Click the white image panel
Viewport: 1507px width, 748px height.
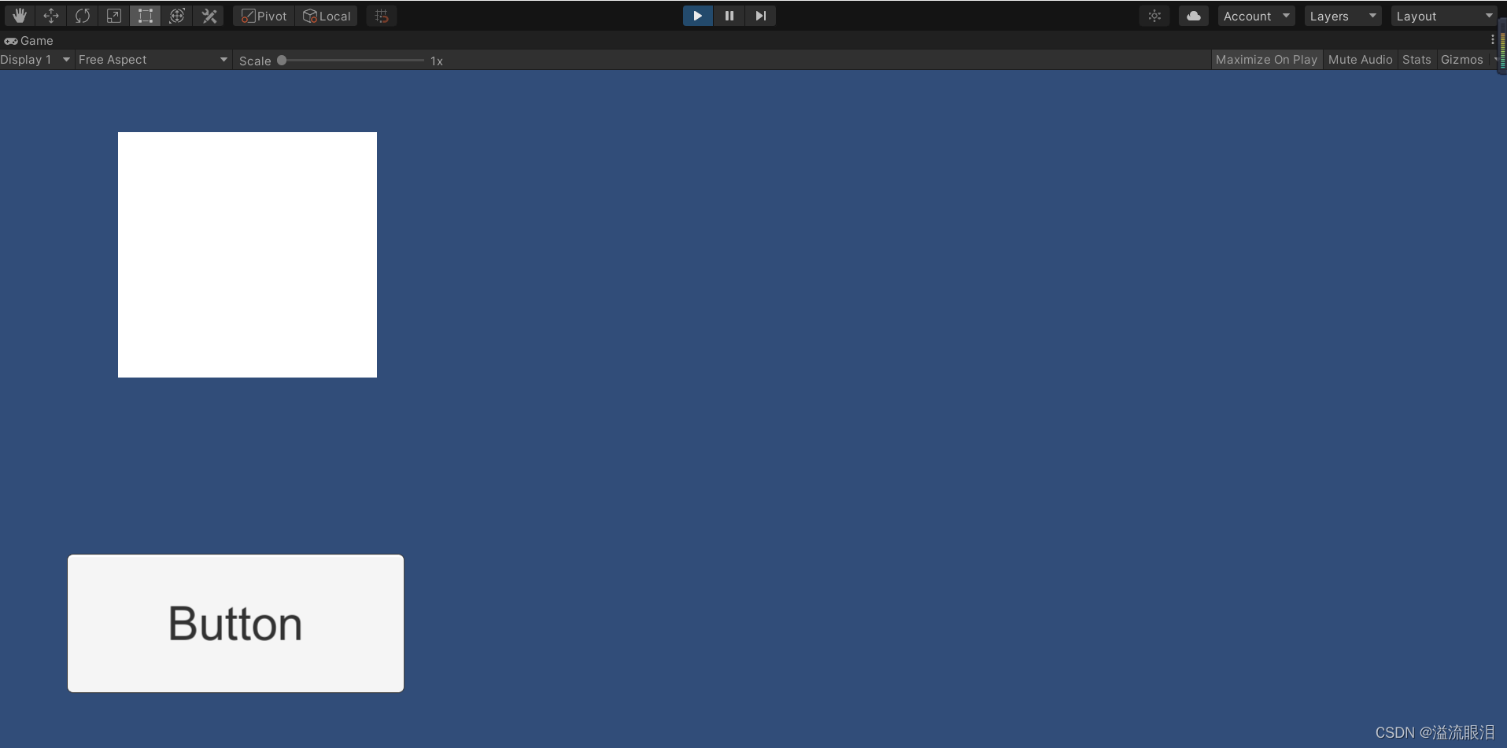(x=247, y=255)
